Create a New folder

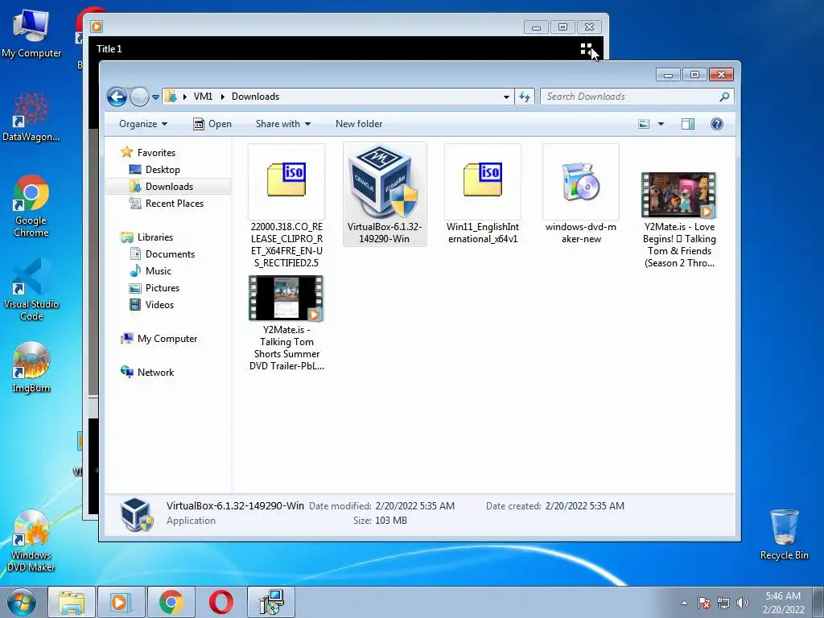[x=359, y=124]
